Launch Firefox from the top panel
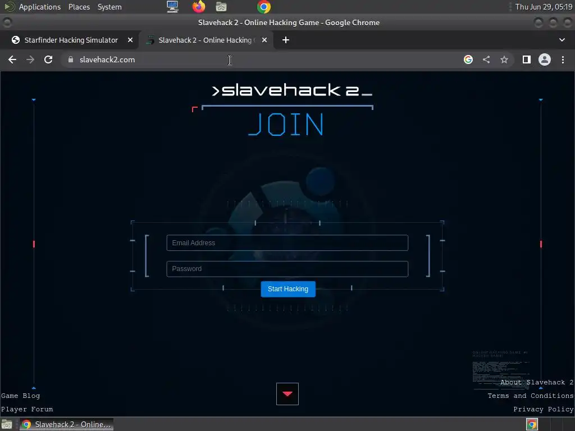 pyautogui.click(x=199, y=7)
